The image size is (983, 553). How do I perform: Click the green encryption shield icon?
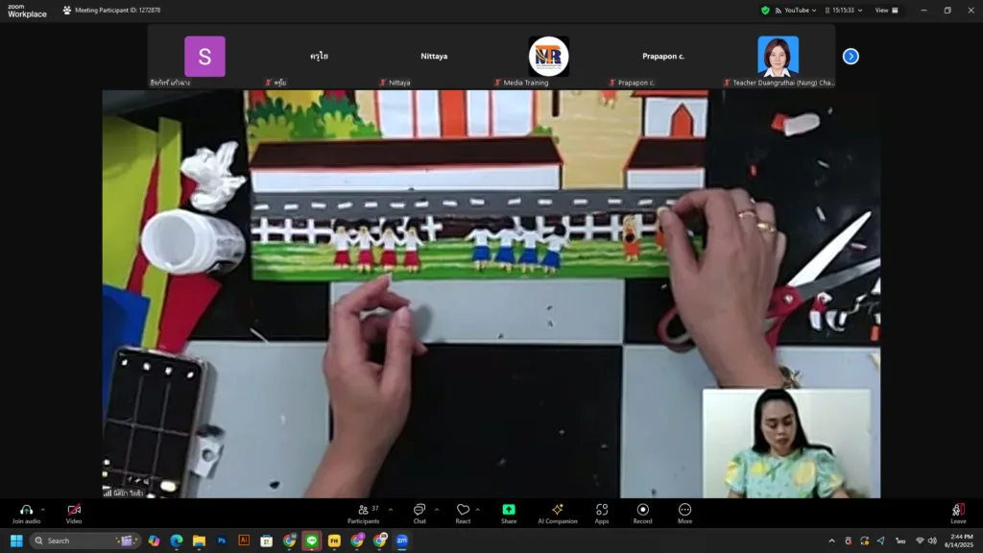click(x=765, y=11)
